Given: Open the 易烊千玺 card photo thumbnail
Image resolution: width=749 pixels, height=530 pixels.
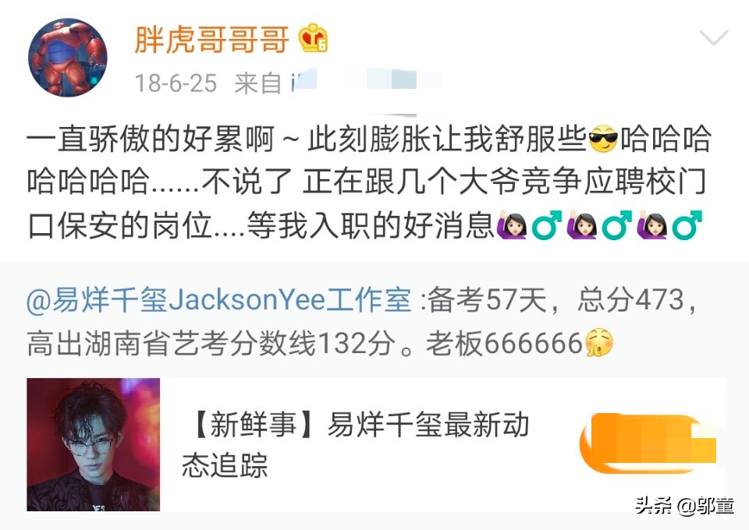Looking at the screenshot, I should tap(93, 444).
